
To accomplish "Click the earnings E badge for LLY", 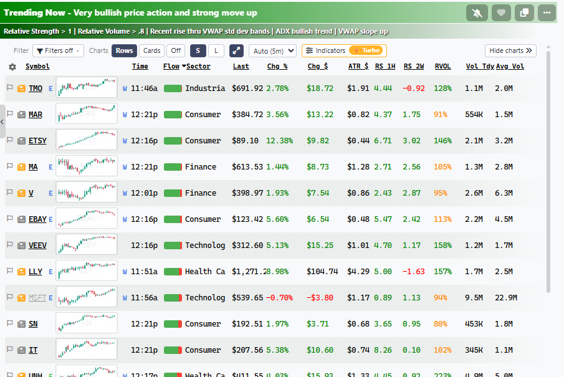I will (x=50, y=272).
